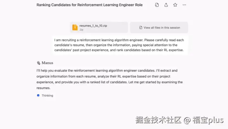Image resolution: width=228 pixels, height=129 pixels.
Task: Click the Zip file type label
Action: pyautogui.click(x=81, y=30)
